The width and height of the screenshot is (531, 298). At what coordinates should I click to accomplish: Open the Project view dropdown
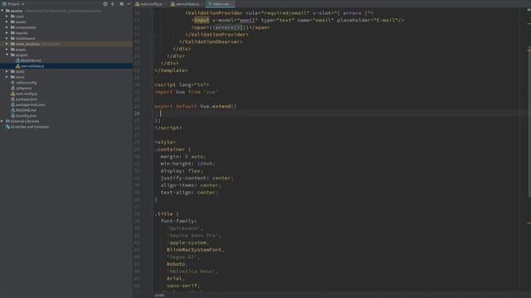point(13,3)
